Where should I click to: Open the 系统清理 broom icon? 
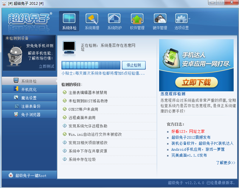pyautogui.click(x=92, y=19)
